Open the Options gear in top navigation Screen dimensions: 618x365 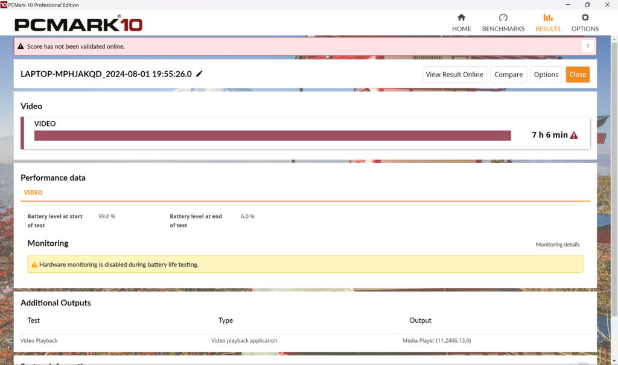585,18
